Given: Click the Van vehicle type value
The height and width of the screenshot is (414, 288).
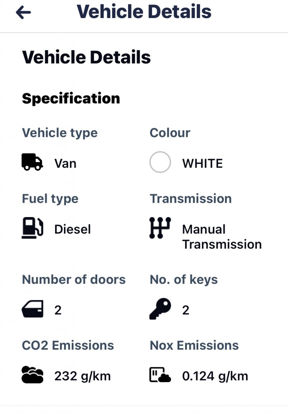Looking at the screenshot, I should pyautogui.click(x=65, y=164).
